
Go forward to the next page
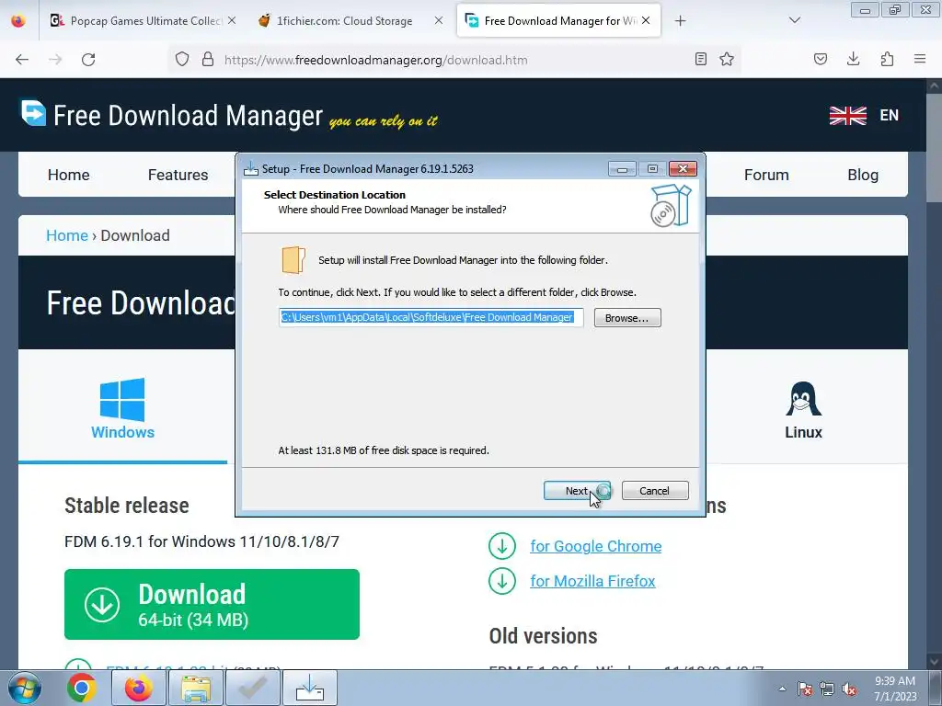click(55, 60)
